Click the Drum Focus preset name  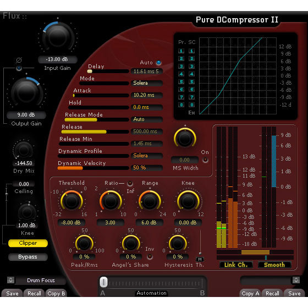(x=41, y=280)
